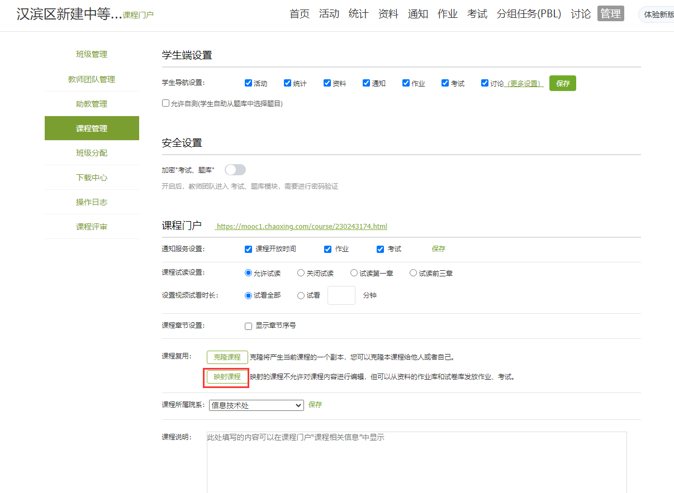Click the 课程门户 link beside course title
The image size is (674, 493).
(138, 15)
